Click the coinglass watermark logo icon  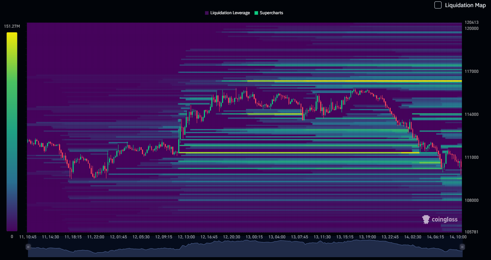tap(426, 220)
